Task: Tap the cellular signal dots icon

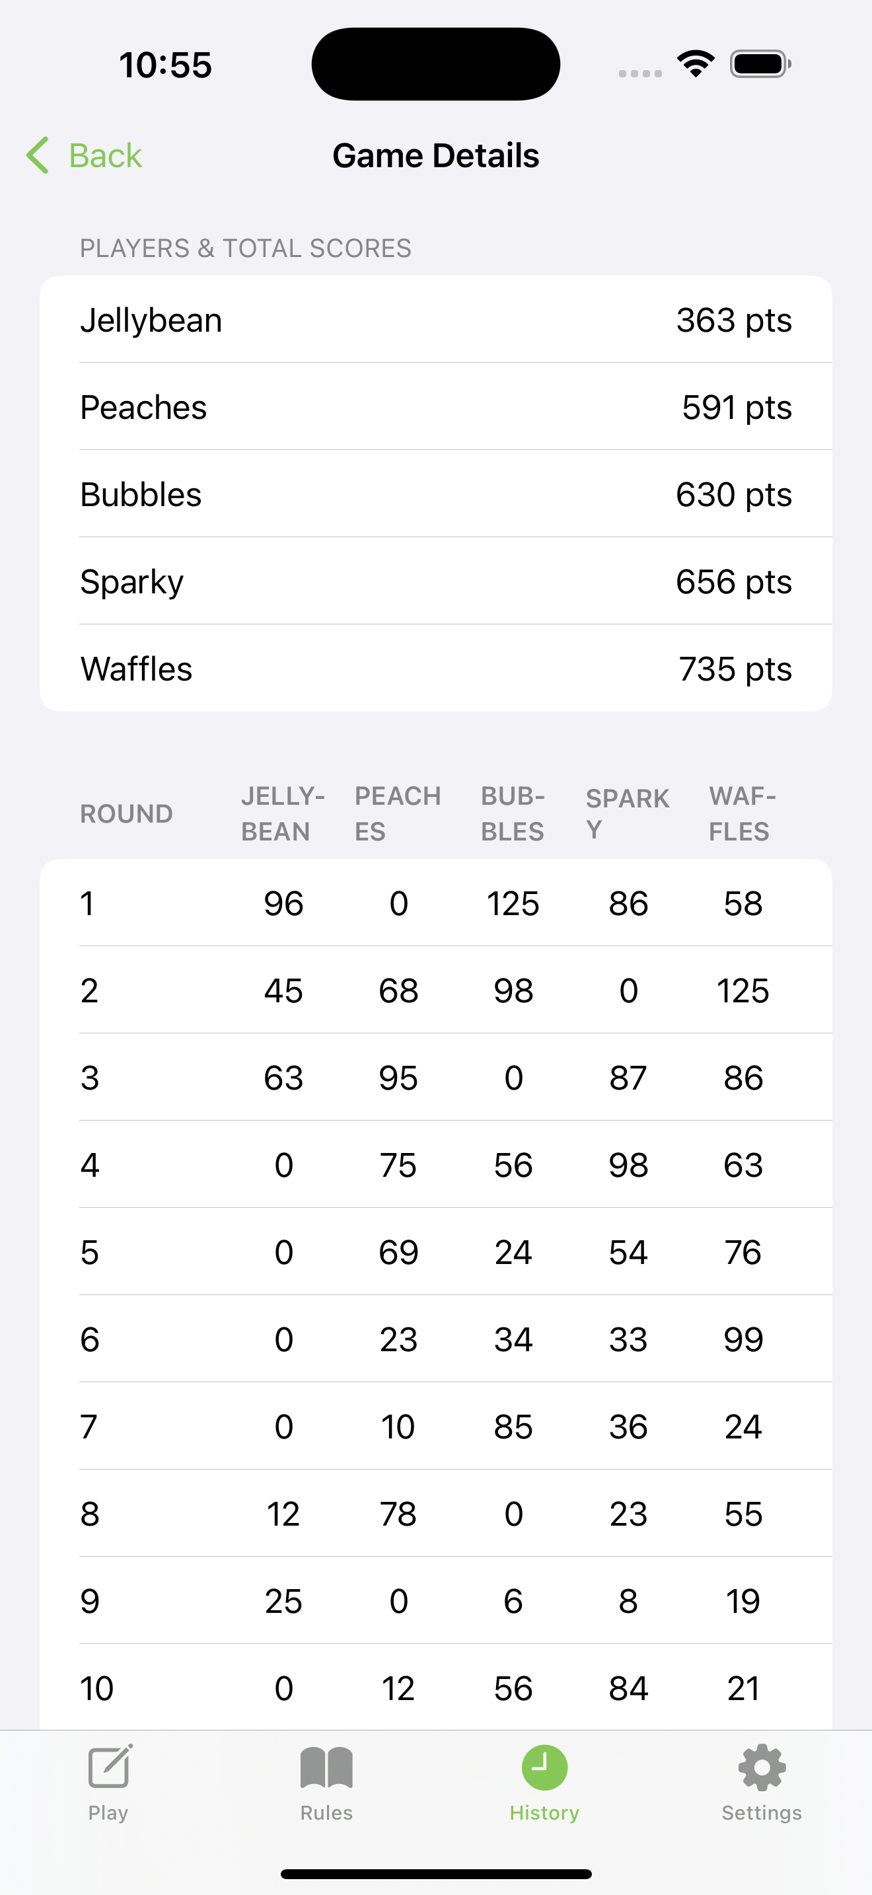Action: [x=639, y=73]
